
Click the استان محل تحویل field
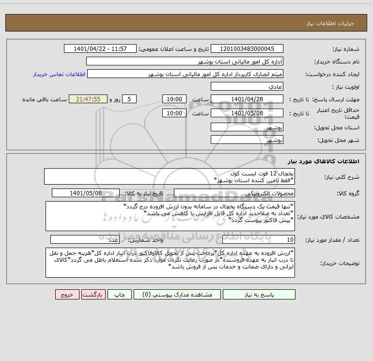tap(247, 127)
